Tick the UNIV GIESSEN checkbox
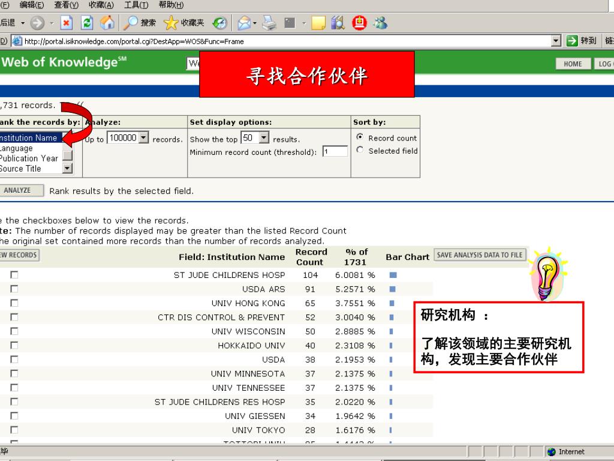614x461 pixels. click(14, 416)
